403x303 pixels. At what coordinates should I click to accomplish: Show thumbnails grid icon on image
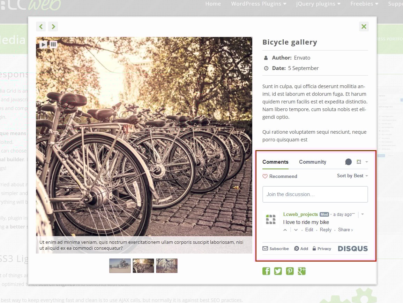[53, 44]
